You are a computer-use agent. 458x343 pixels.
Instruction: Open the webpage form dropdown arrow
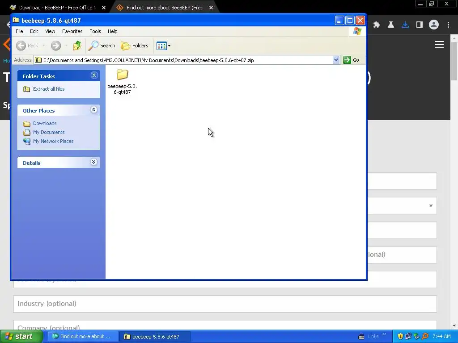431,206
